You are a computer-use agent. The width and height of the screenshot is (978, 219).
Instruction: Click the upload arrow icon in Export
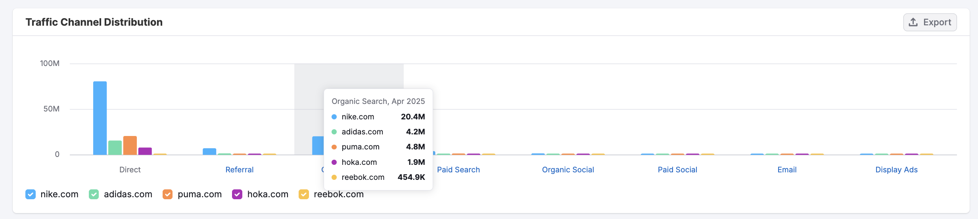click(x=913, y=22)
